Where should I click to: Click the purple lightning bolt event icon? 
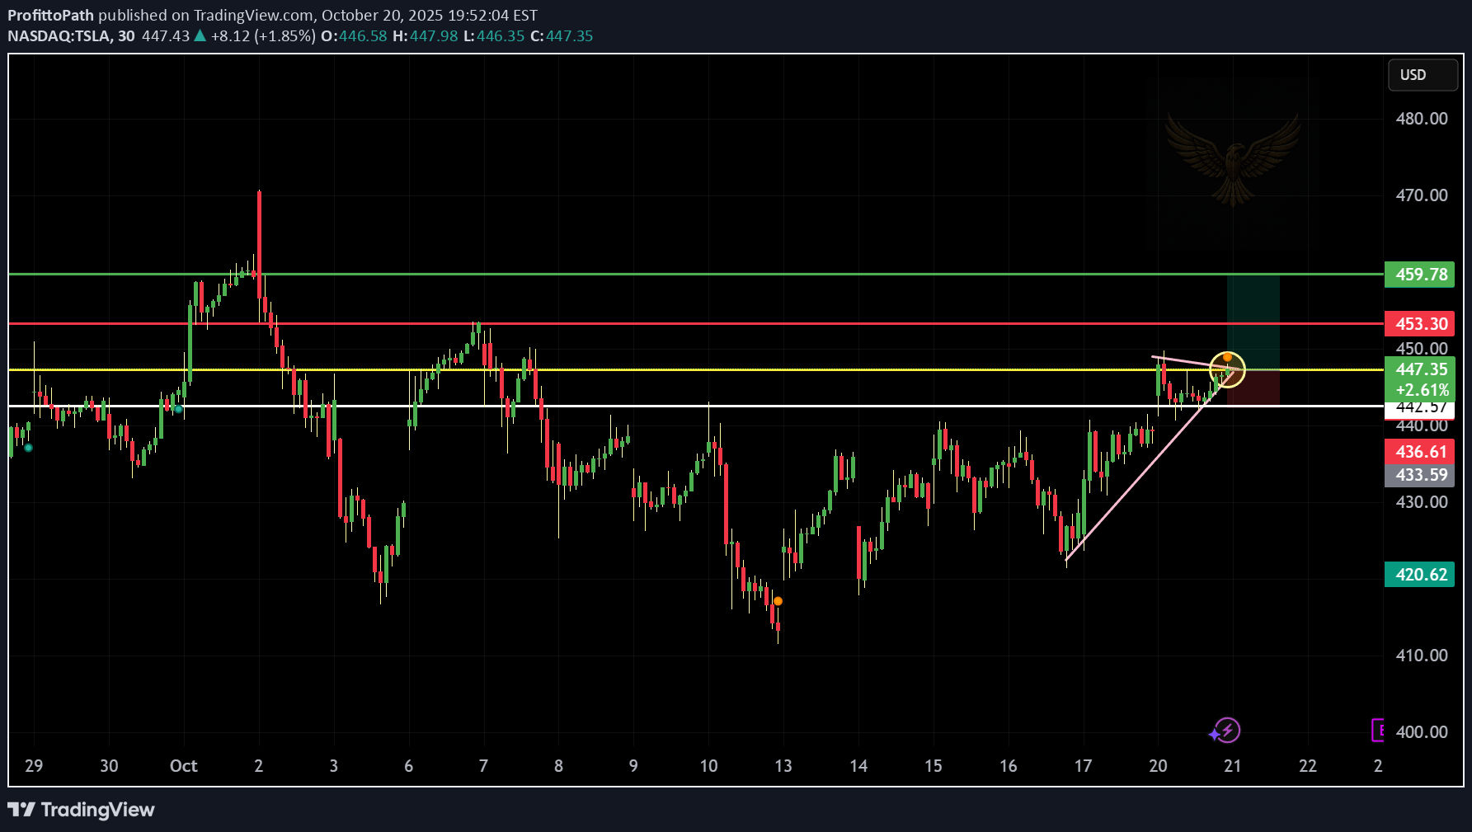click(x=1227, y=731)
